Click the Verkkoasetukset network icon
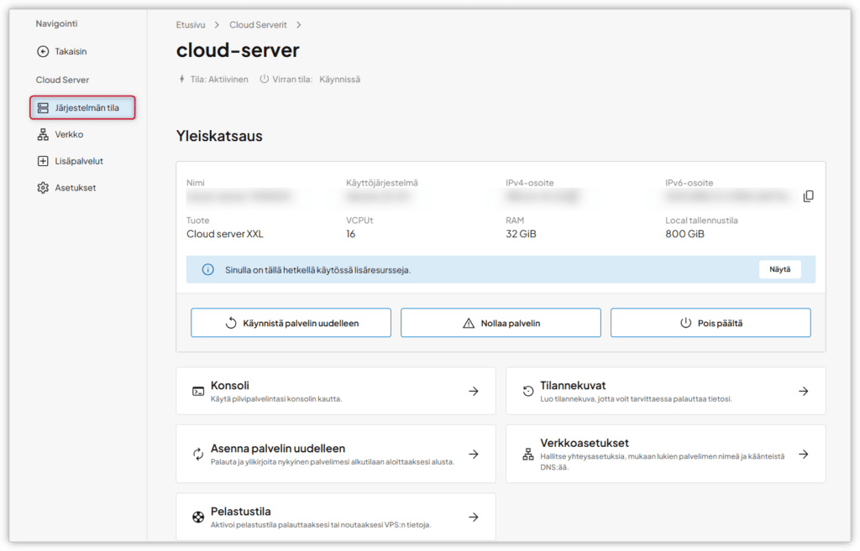Viewport: 860px width, 551px height. point(527,454)
